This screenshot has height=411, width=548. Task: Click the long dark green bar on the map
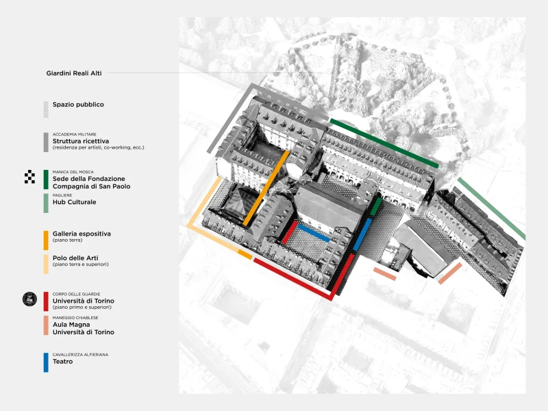tap(384, 143)
